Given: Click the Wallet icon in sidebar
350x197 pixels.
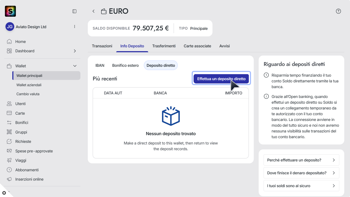Looking at the screenshot, I should [9, 66].
